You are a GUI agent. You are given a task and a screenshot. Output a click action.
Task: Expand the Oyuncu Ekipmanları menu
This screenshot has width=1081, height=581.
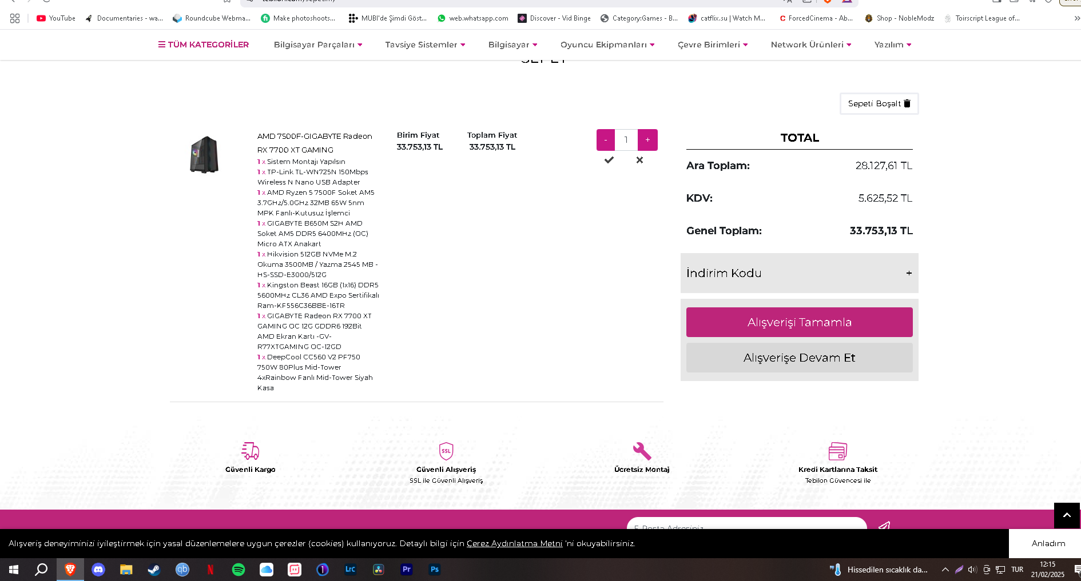point(607,45)
